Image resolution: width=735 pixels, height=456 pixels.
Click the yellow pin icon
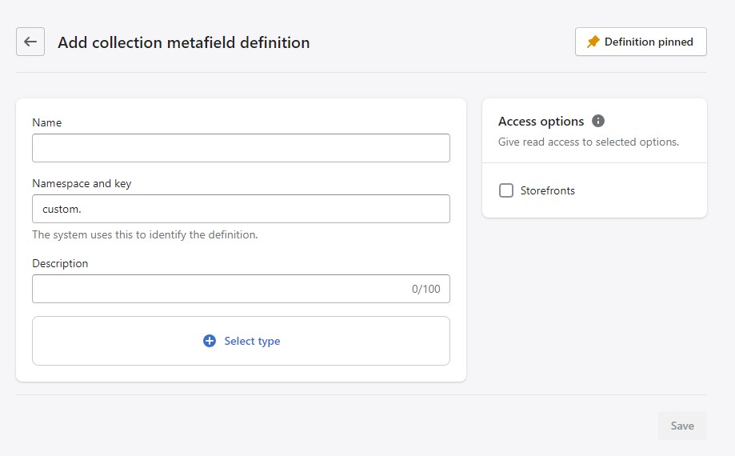(593, 42)
